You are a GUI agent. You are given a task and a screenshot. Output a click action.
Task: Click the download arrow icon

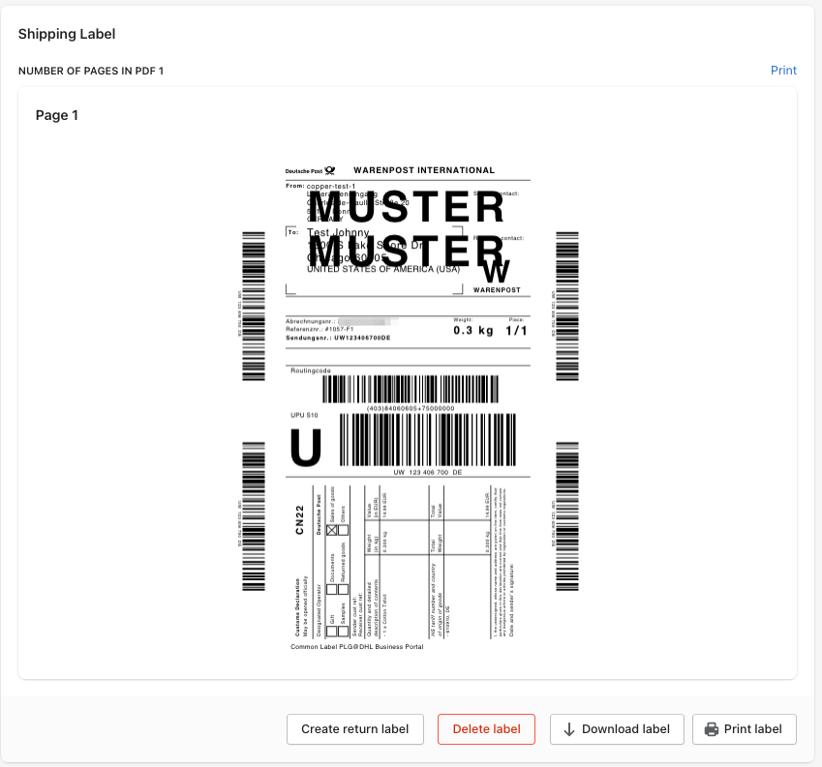(x=568, y=729)
